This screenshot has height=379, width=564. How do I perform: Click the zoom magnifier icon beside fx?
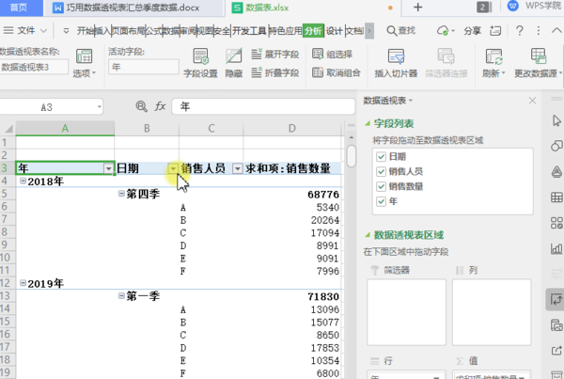pos(142,107)
